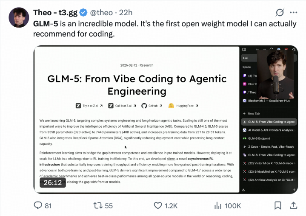
Task: Click the sidebar panel toggle icon
Action: [x=244, y=50]
